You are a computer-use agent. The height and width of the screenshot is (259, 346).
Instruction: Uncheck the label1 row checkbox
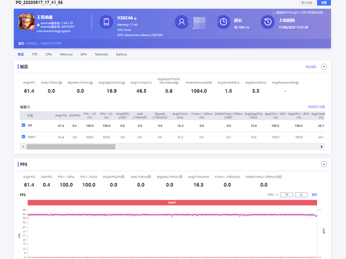(23, 137)
